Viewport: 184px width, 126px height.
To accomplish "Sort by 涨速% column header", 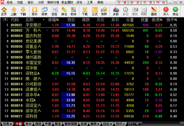I will coord(157,20).
